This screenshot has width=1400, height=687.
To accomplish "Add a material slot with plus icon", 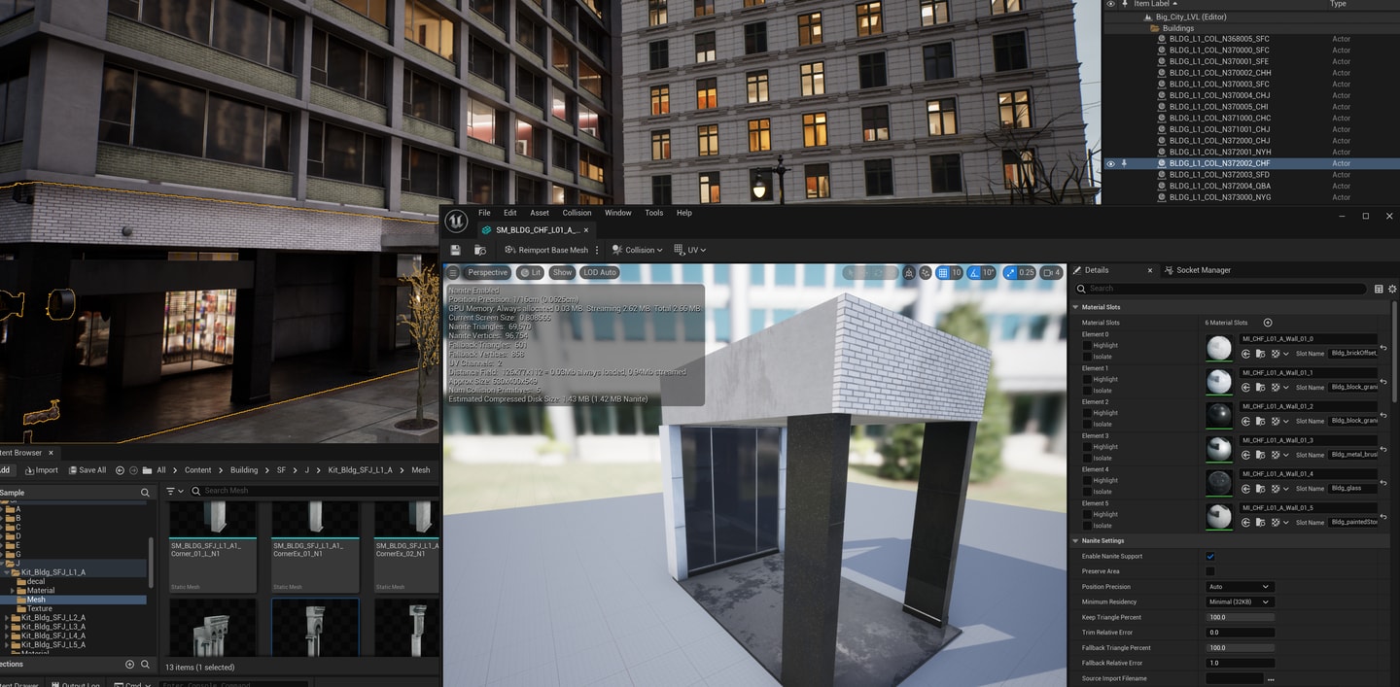I will click(1268, 323).
